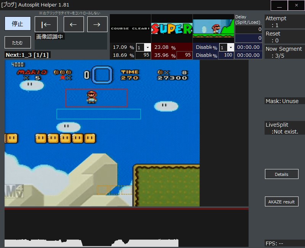
Task: Click the 停止 stop button
Action: [x=18, y=24]
